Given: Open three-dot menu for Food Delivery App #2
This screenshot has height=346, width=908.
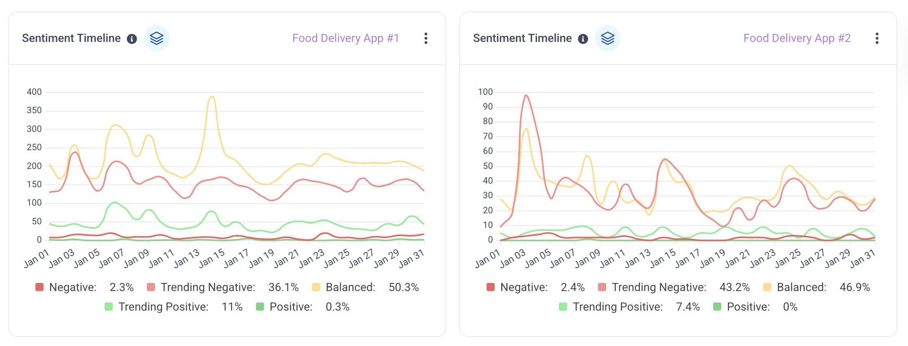Looking at the screenshot, I should tap(877, 38).
